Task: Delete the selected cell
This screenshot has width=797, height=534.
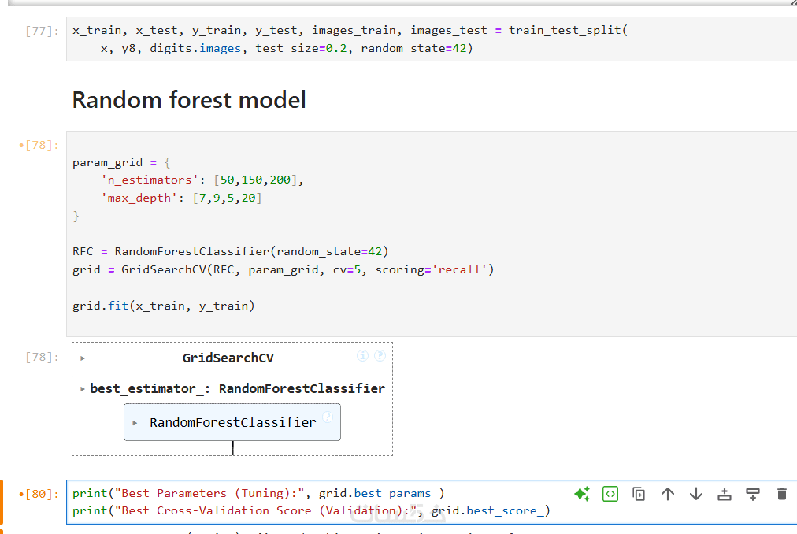Action: pos(781,494)
